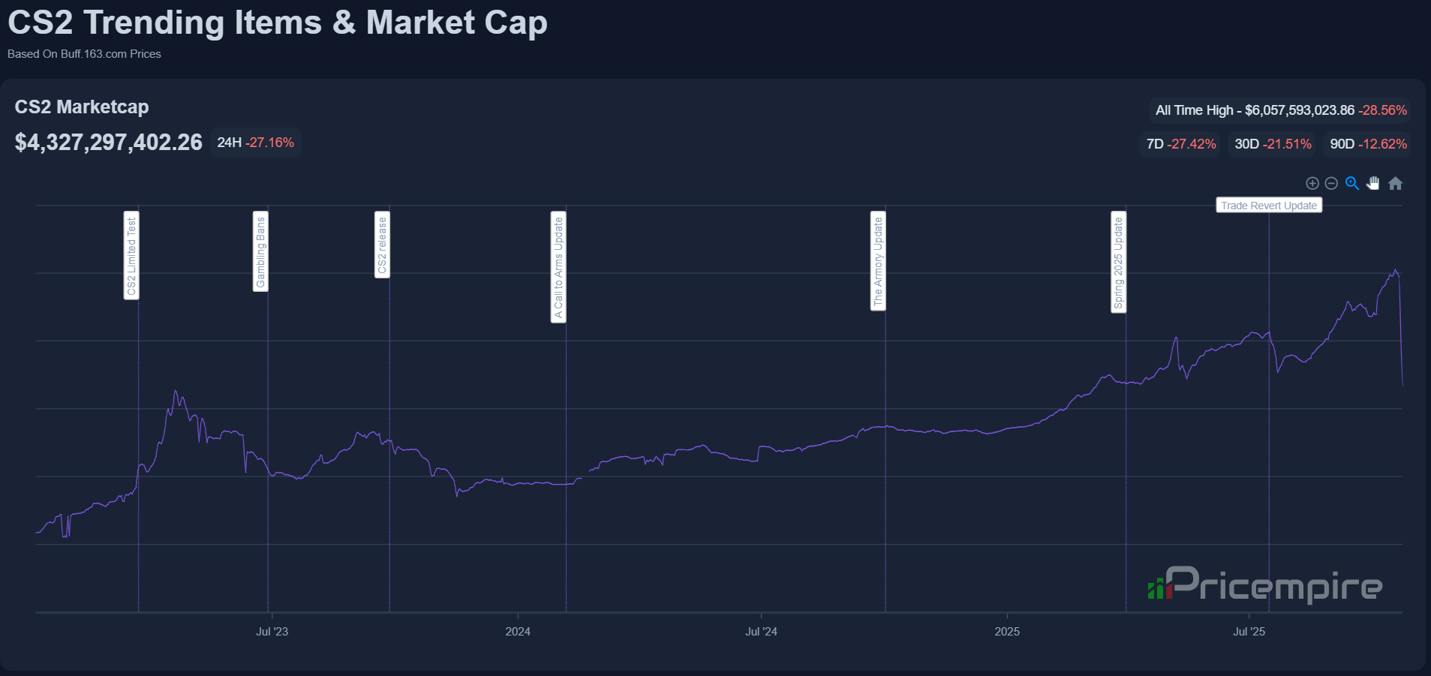The height and width of the screenshot is (676, 1431).
Task: Select the 30D change badge
Action: [1273, 144]
